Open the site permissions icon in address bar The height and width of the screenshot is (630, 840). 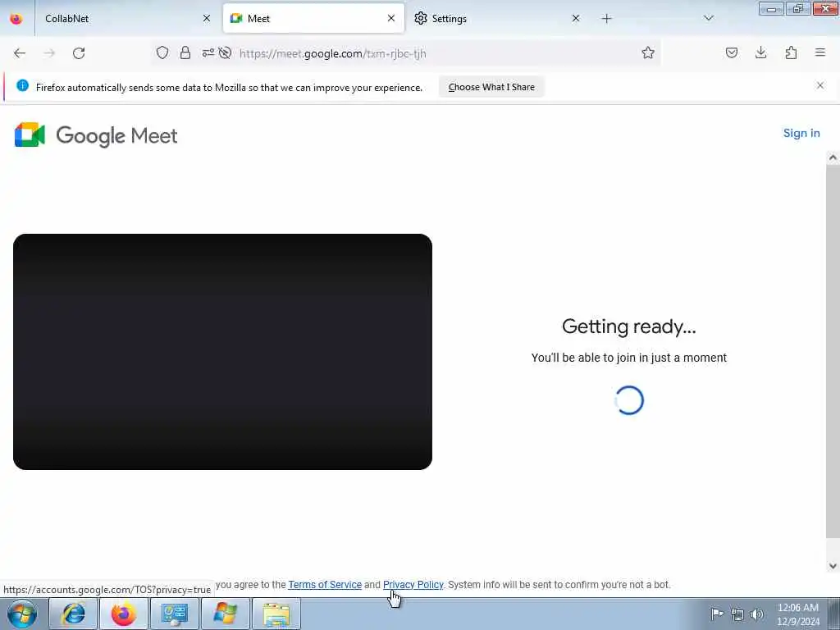click(x=208, y=52)
